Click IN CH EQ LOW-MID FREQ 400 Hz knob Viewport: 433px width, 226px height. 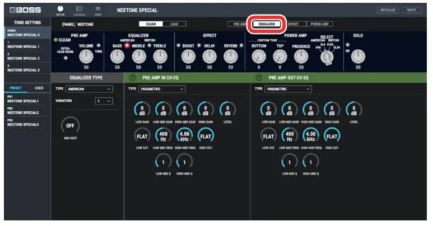click(163, 136)
